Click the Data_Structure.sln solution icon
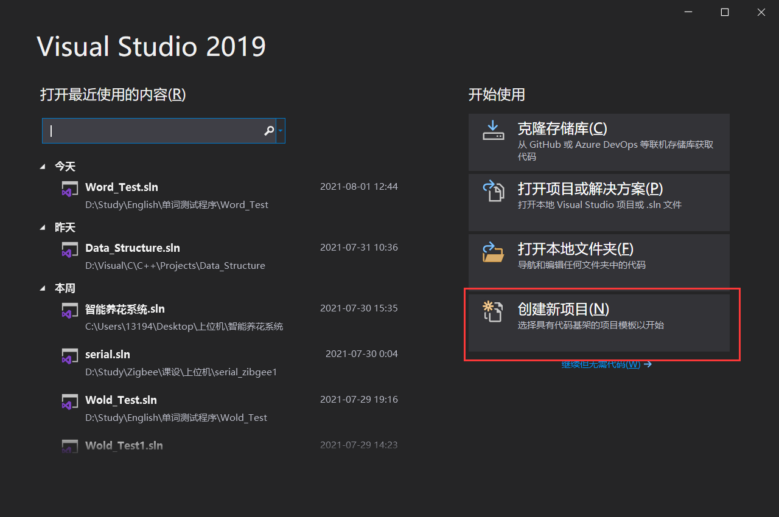Image resolution: width=779 pixels, height=517 pixels. [69, 249]
